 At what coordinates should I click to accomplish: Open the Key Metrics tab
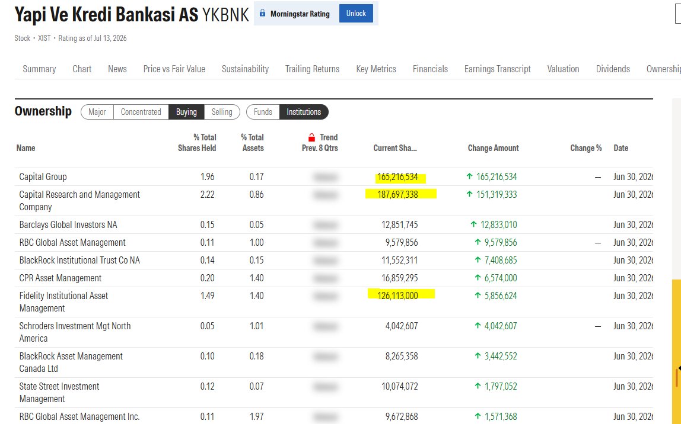point(376,69)
